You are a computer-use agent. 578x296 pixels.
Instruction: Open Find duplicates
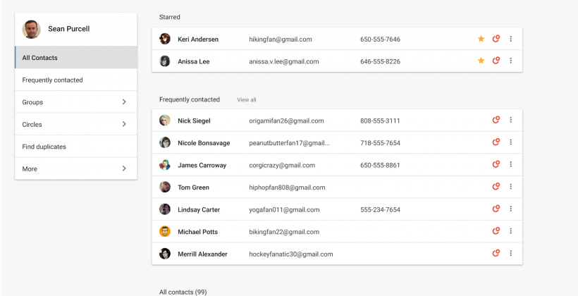[x=44, y=147]
